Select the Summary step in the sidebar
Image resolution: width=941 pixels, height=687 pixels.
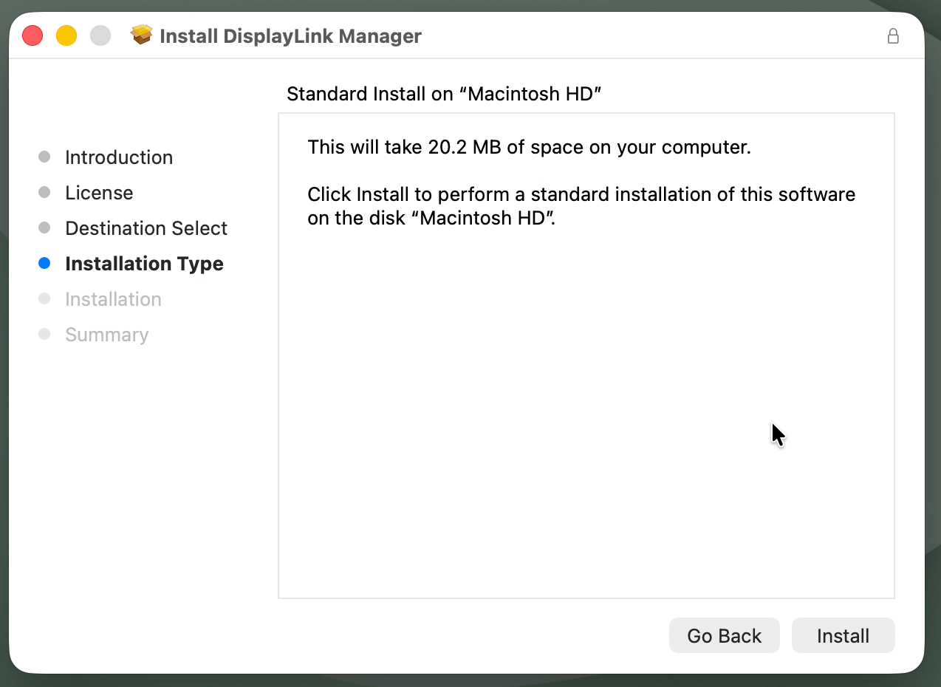pos(106,334)
